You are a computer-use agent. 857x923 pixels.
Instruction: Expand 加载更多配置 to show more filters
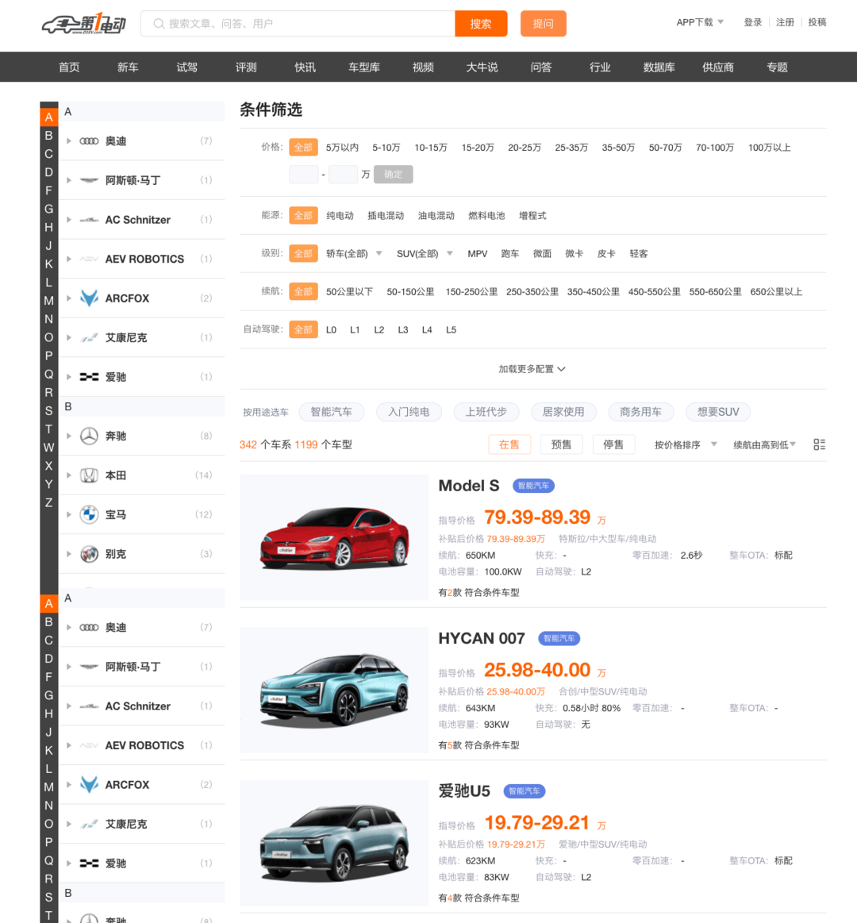click(x=532, y=369)
